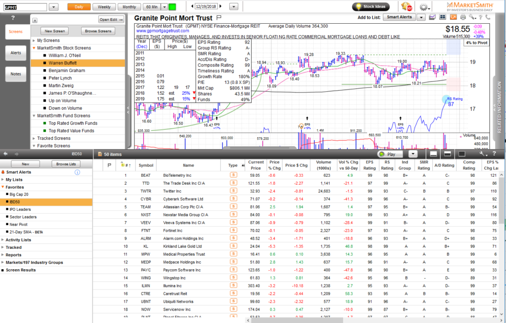The image size is (506, 323).
Task: Expand the Tracked Screens node
Action: click(34, 138)
